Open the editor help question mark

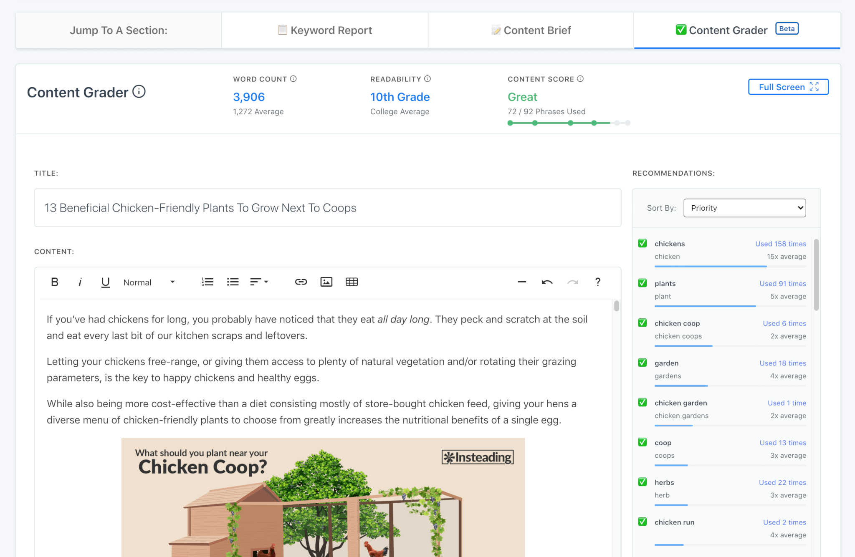[597, 282]
